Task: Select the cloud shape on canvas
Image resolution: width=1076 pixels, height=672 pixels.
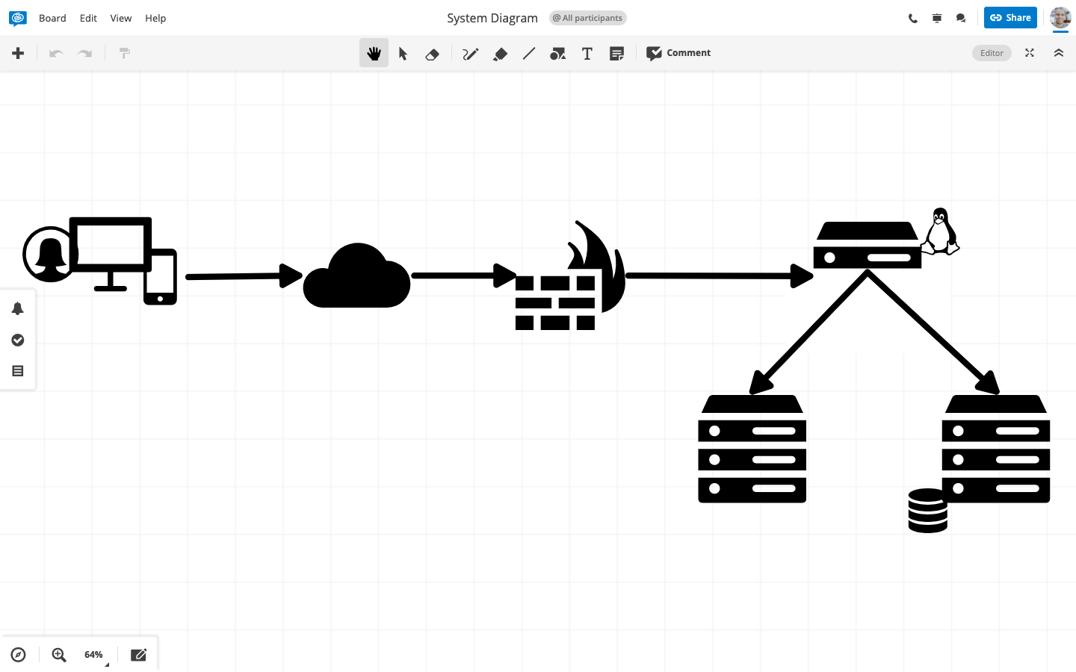Action: 356,276
